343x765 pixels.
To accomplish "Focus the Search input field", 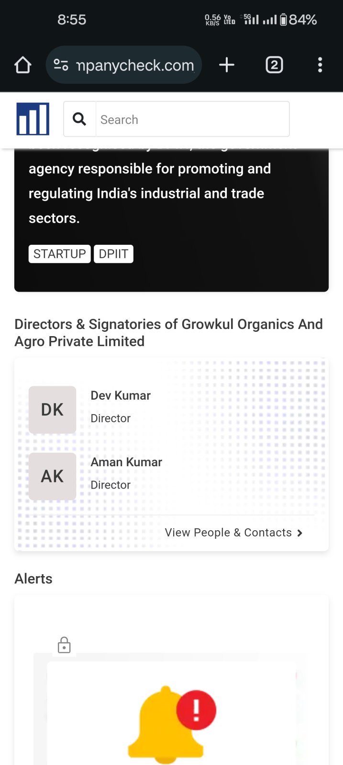I will [192, 120].
